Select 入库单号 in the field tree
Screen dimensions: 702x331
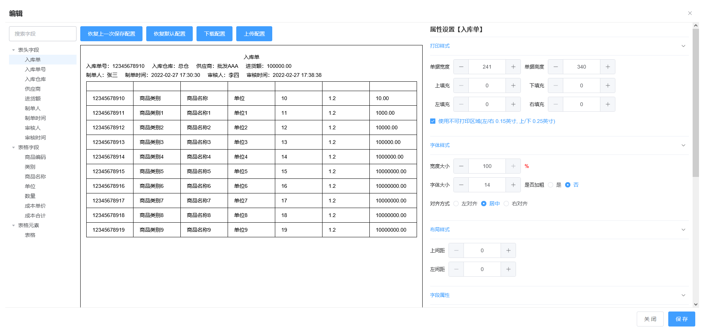click(35, 69)
